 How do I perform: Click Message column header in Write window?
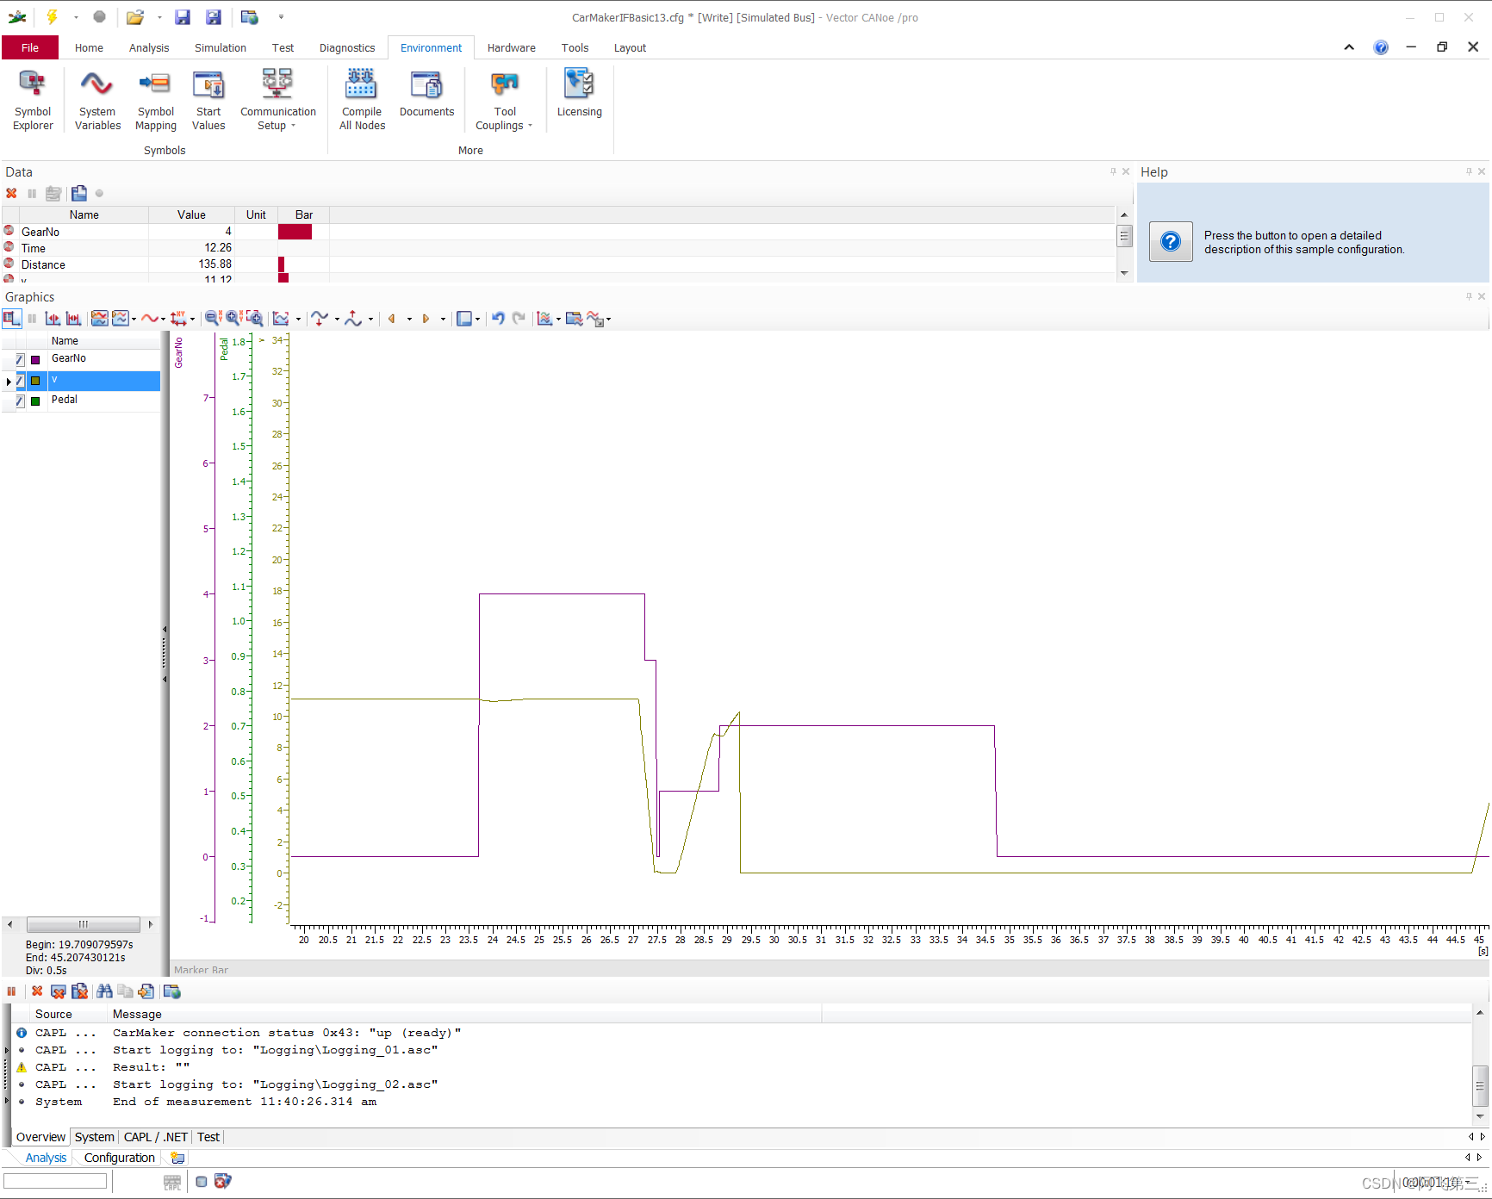coord(465,1014)
